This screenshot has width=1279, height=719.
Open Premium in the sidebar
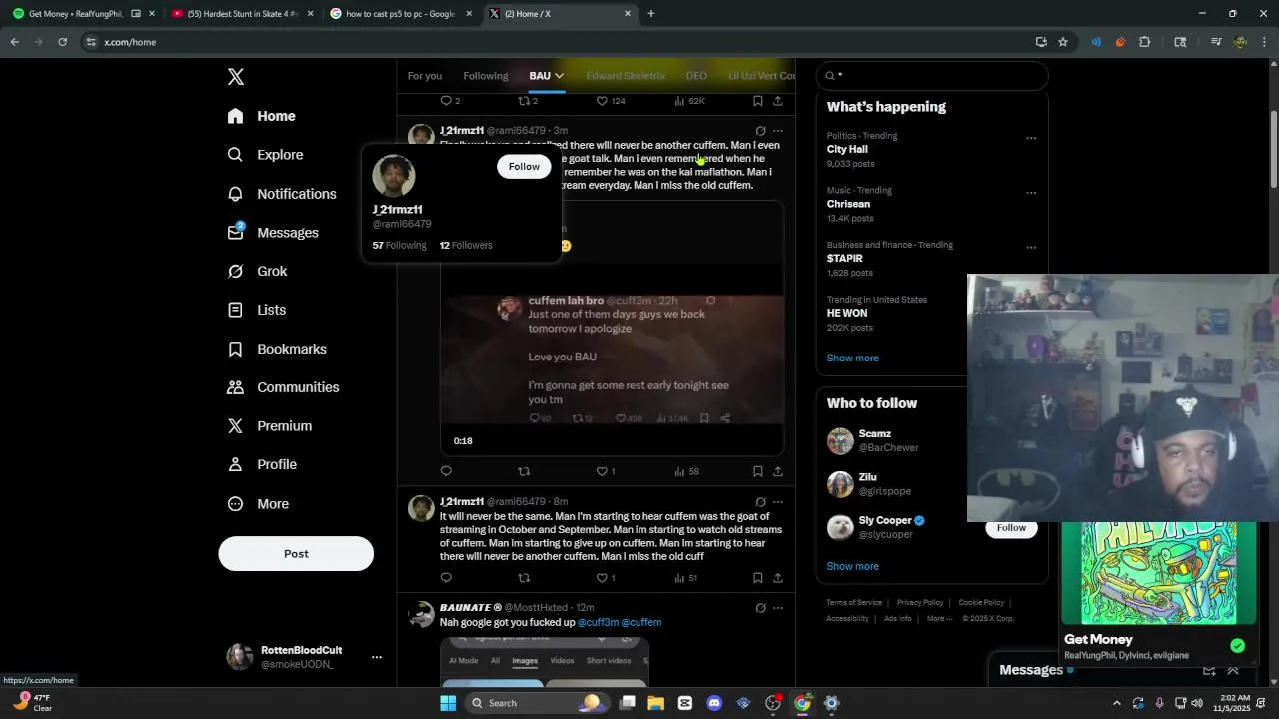tap(270, 426)
